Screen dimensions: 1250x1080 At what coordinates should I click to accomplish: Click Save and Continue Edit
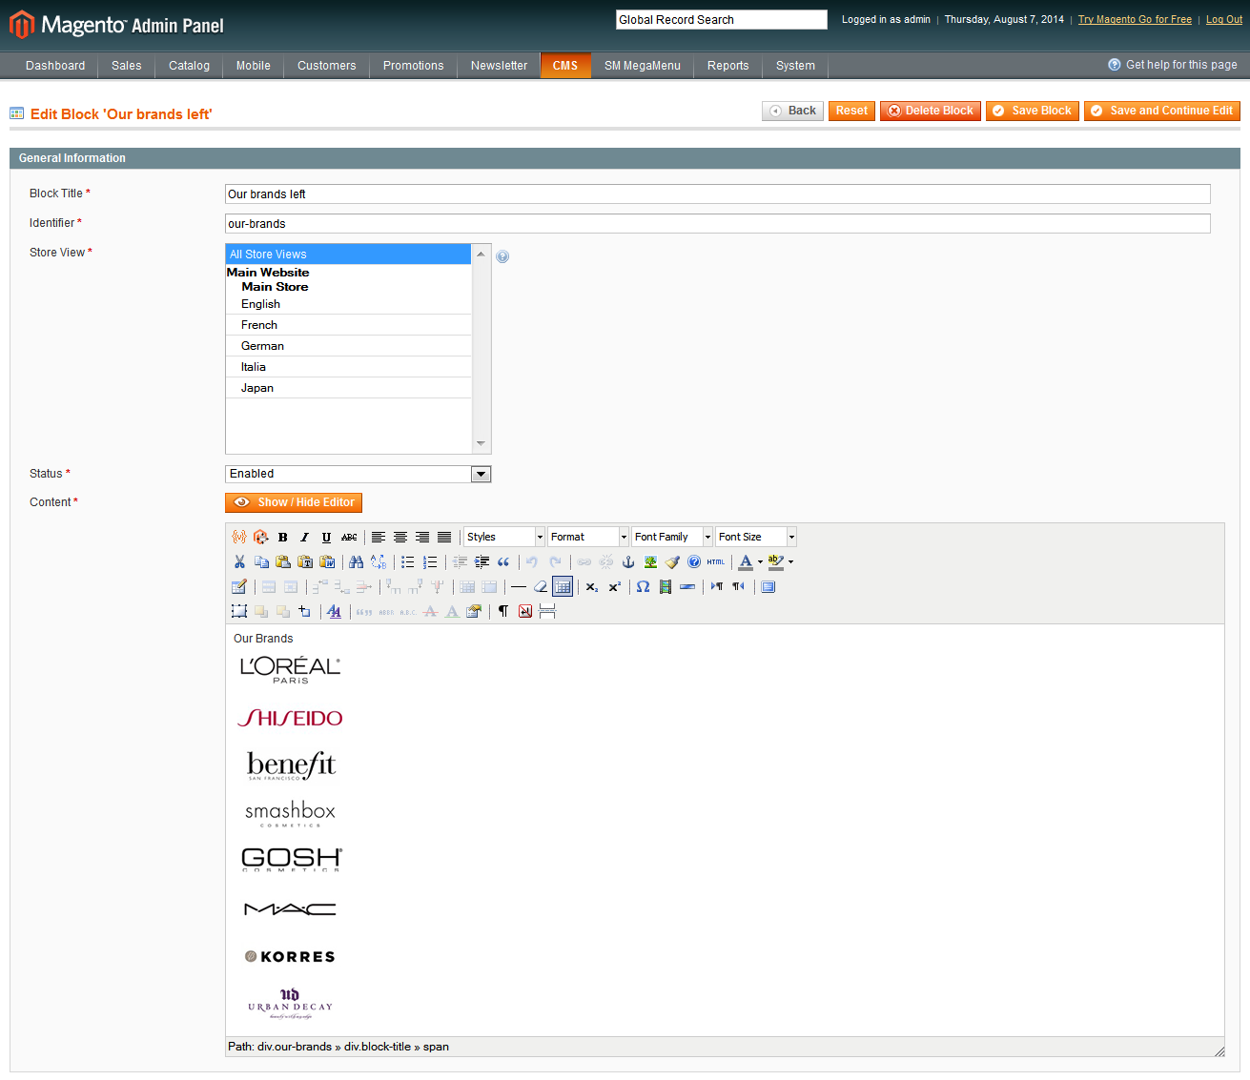pyautogui.click(x=1161, y=111)
